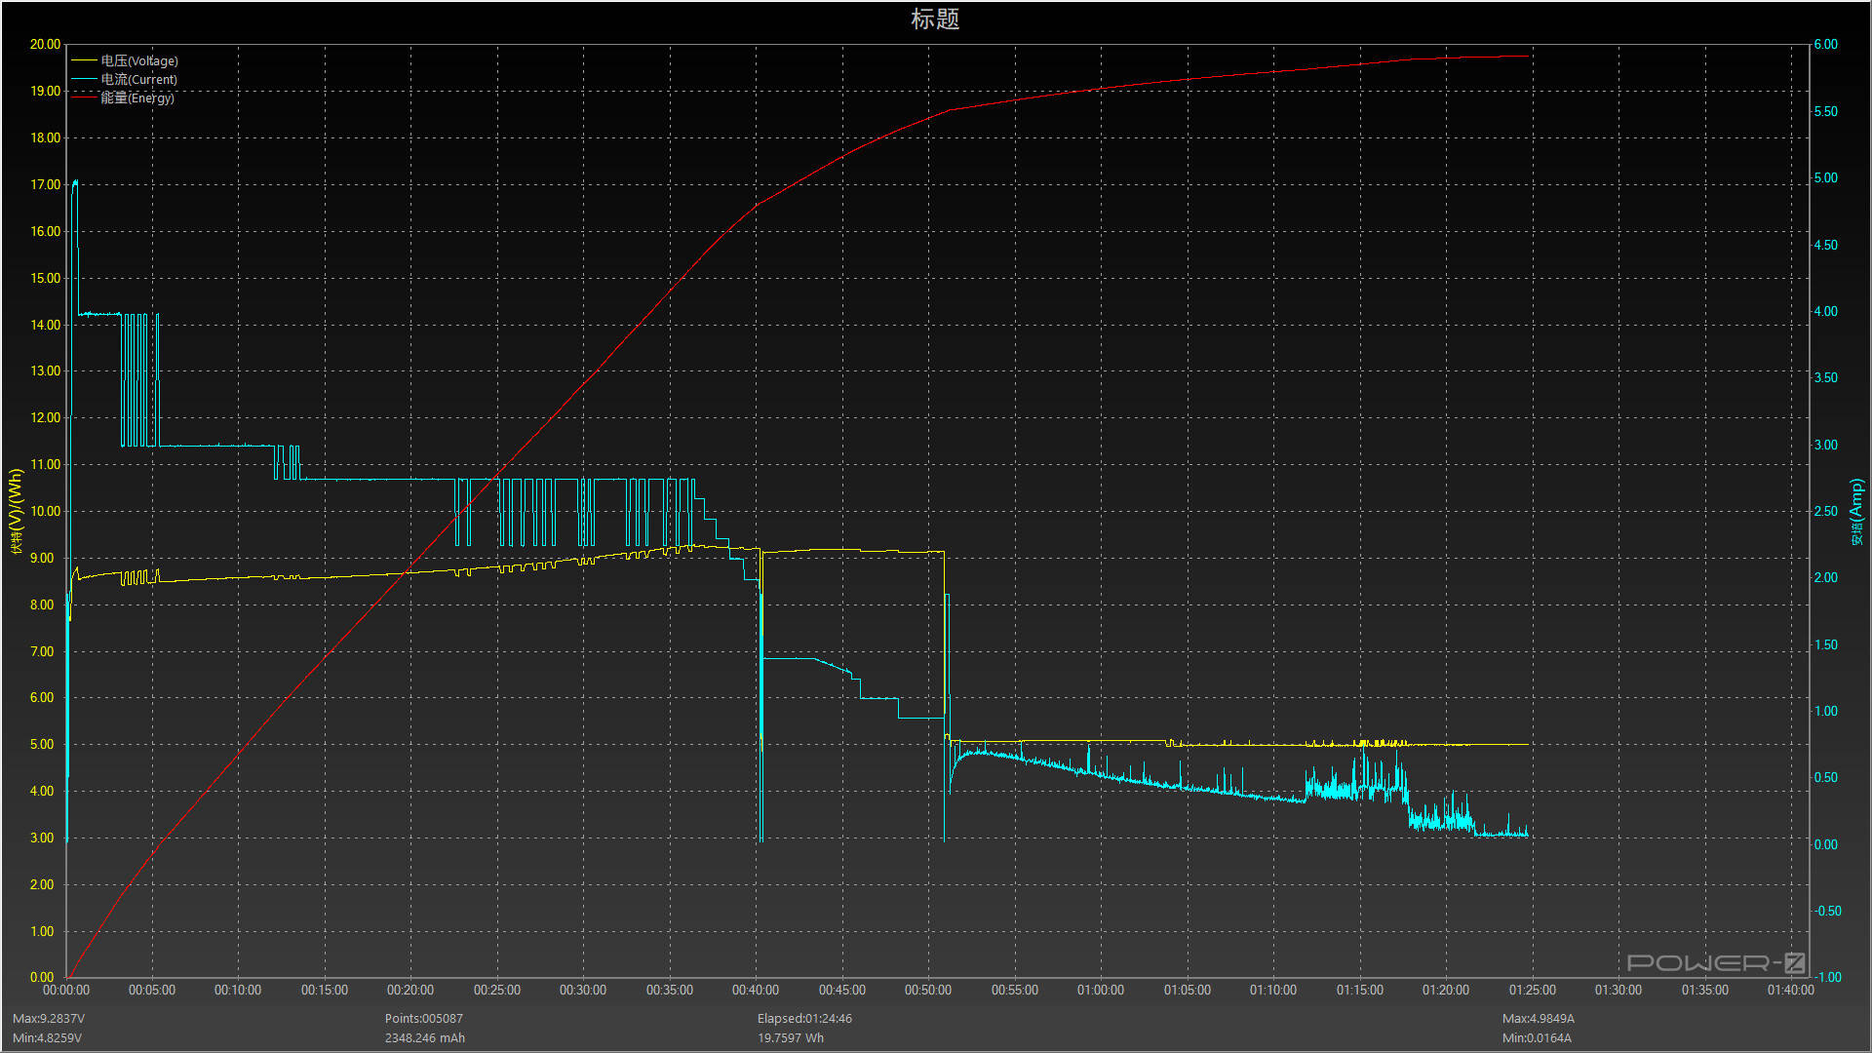The height and width of the screenshot is (1053, 1872).
Task: Click the -1.00 right axis value
Action: (1827, 977)
